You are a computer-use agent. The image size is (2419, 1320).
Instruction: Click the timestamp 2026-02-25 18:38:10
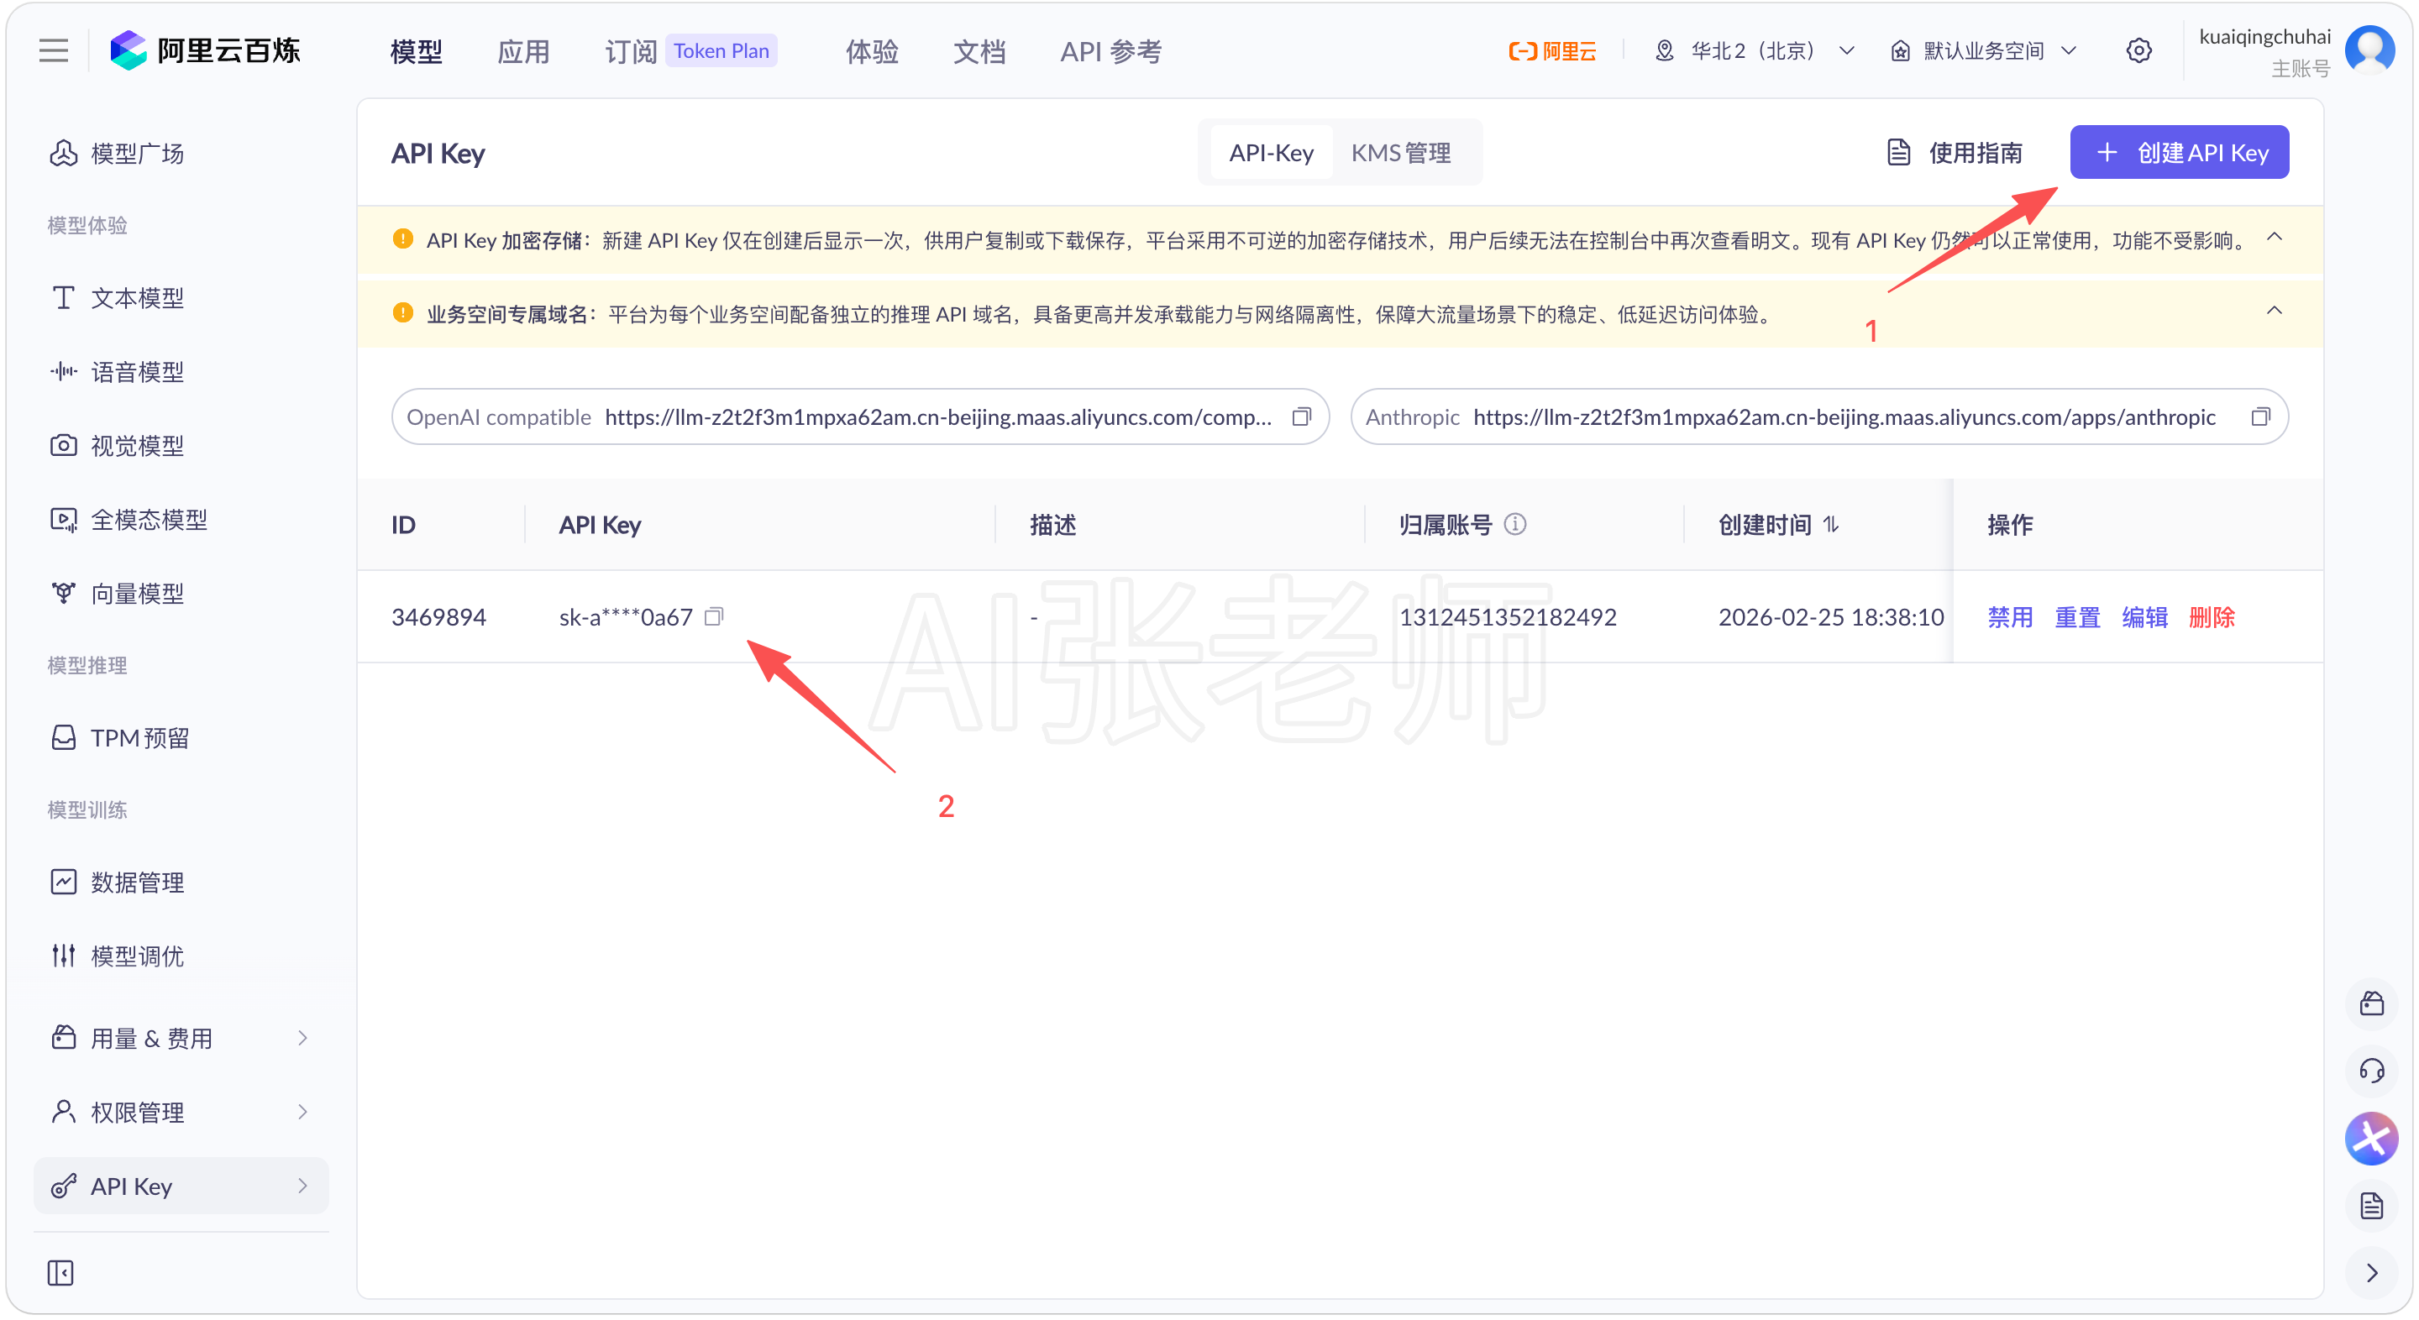tap(1830, 617)
